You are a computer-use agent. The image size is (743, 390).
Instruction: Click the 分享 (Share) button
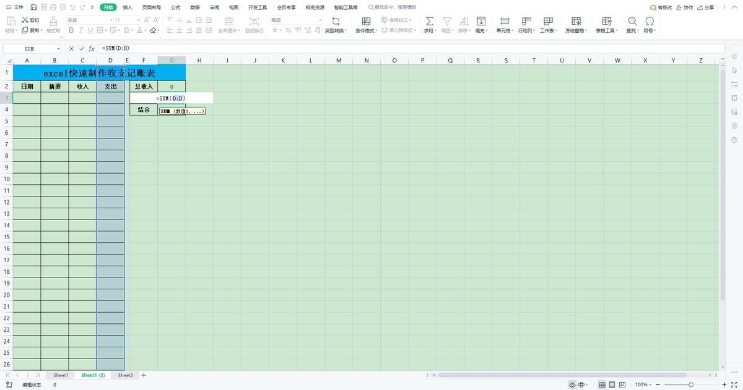pos(705,7)
